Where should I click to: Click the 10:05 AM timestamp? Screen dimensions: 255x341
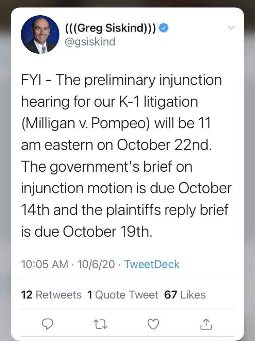click(45, 264)
